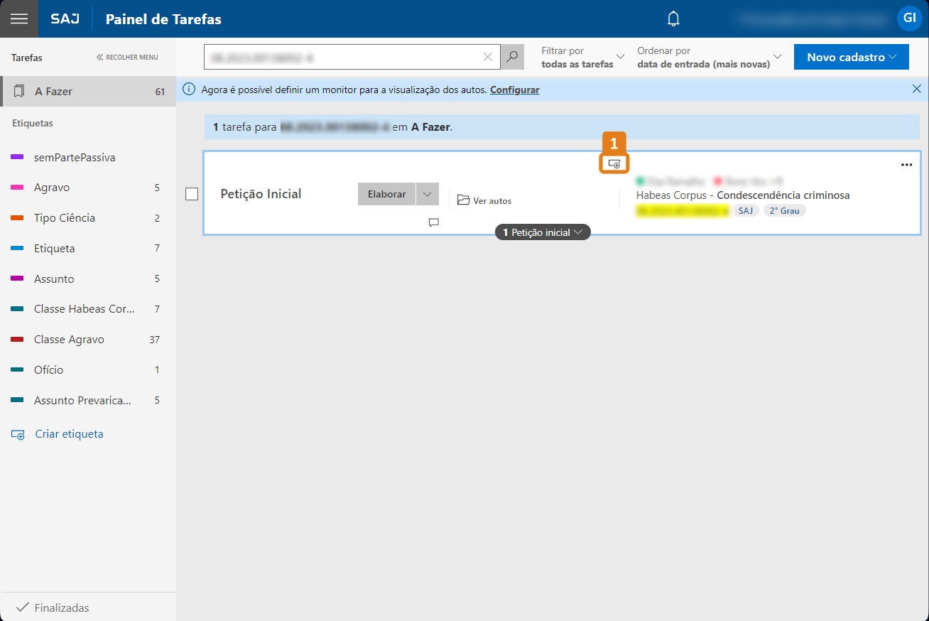Select A Fazer task list
This screenshot has height=621, width=929.
[x=88, y=92]
